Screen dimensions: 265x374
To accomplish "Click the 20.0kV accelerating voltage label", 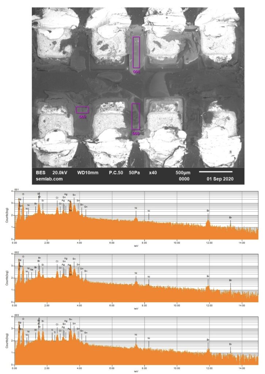I will pos(61,172).
